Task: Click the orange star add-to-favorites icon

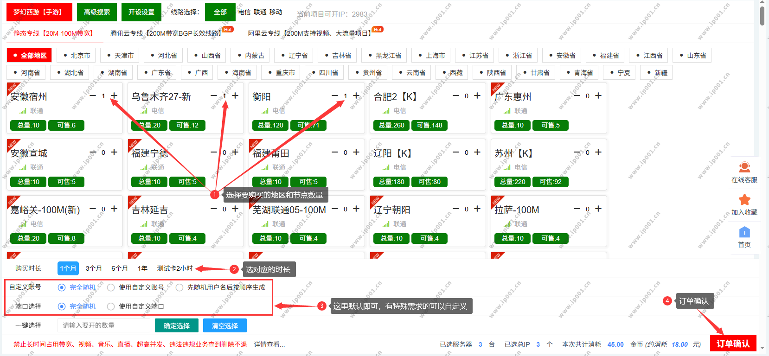Action: 744,200
